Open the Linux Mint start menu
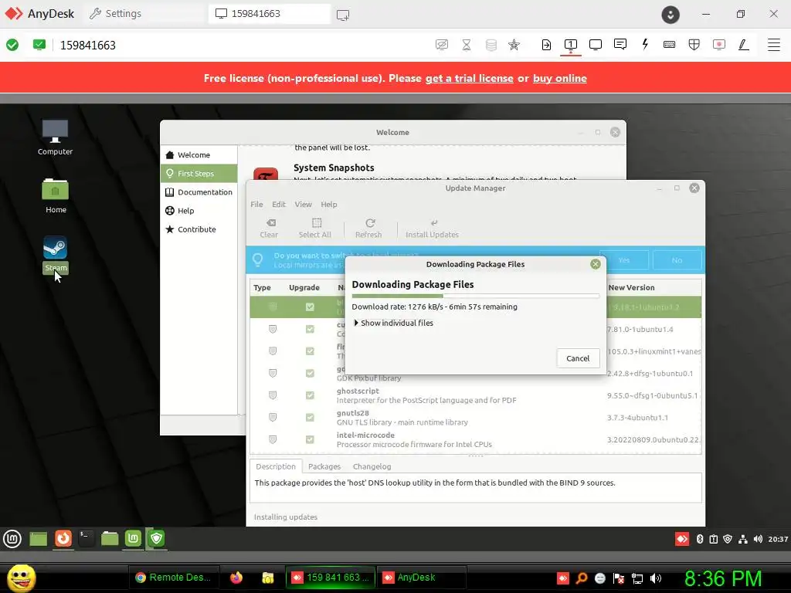 click(12, 538)
